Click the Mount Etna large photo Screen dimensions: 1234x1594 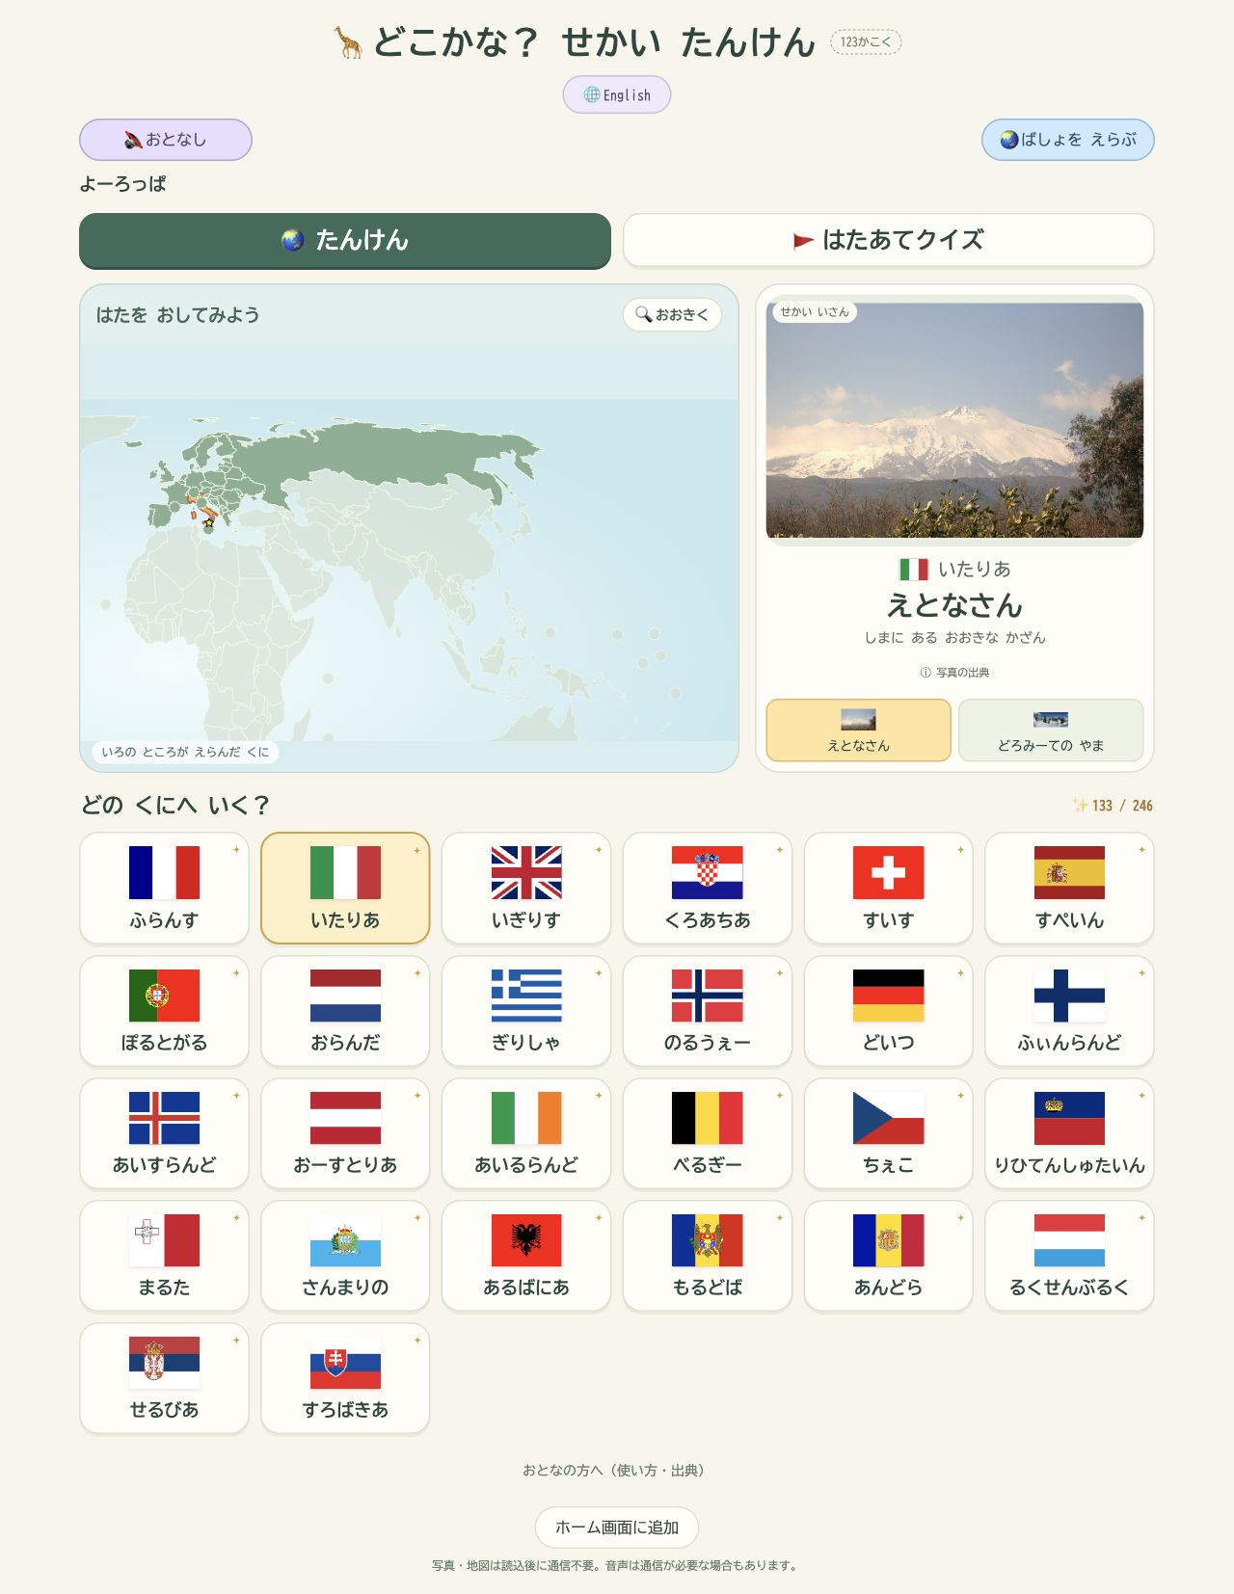point(955,420)
